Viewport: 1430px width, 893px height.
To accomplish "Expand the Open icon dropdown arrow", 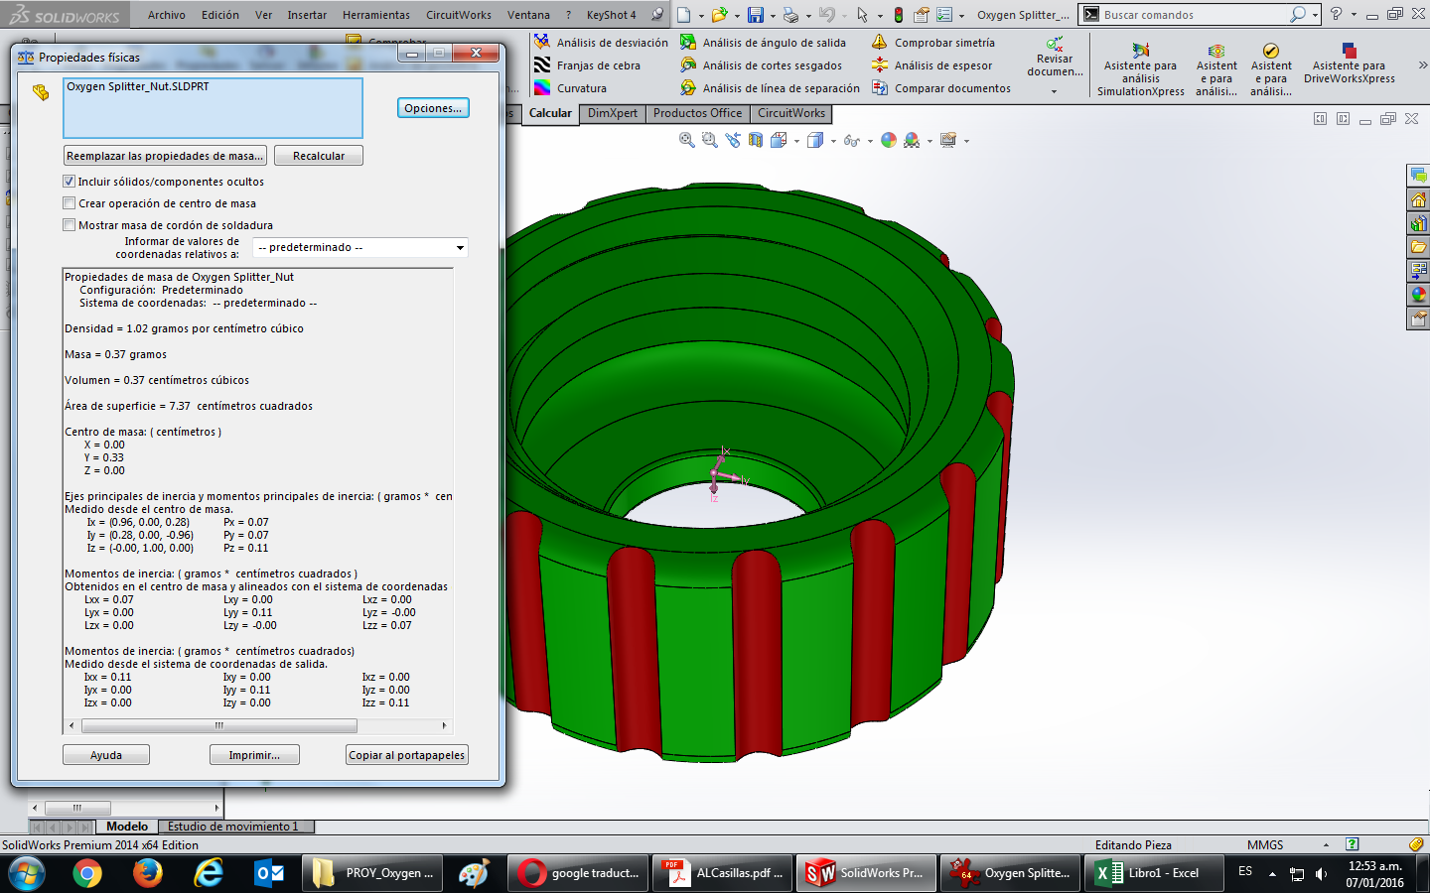I will [x=737, y=16].
